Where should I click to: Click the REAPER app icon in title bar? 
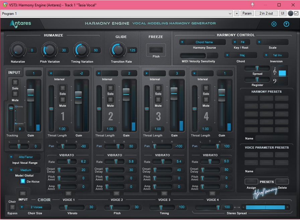tap(5, 5)
